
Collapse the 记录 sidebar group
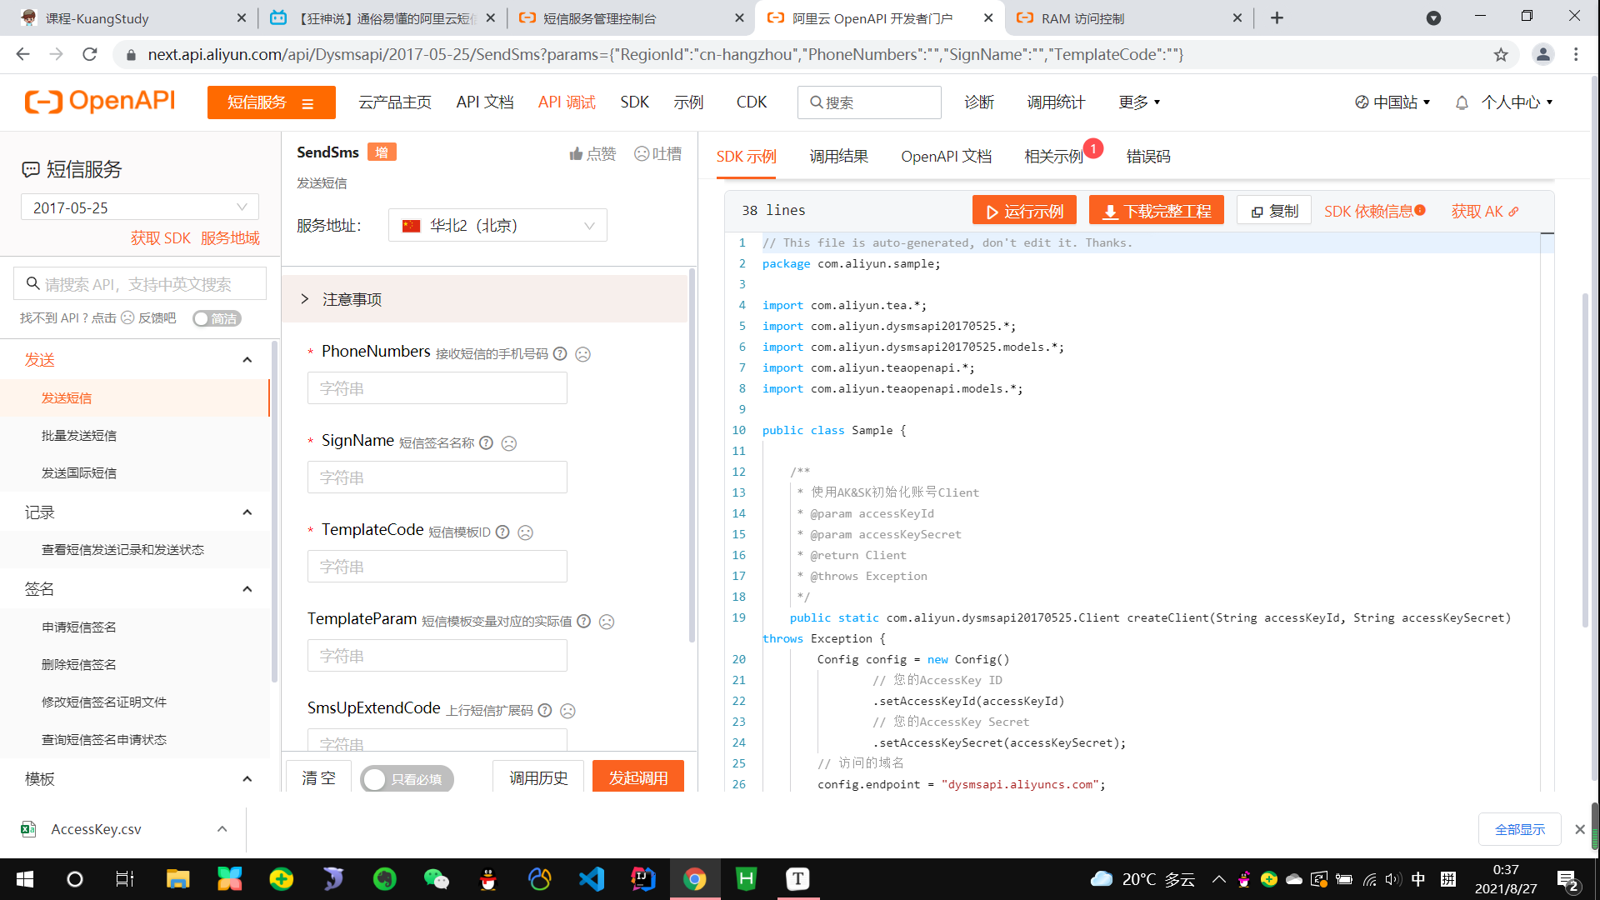tap(247, 512)
